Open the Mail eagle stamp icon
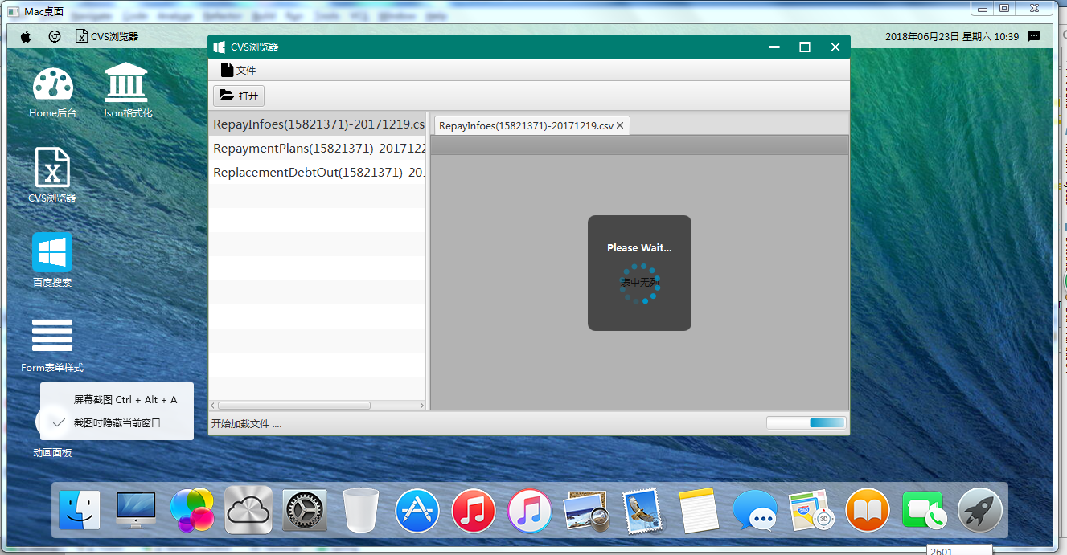The image size is (1067, 555). (x=642, y=511)
